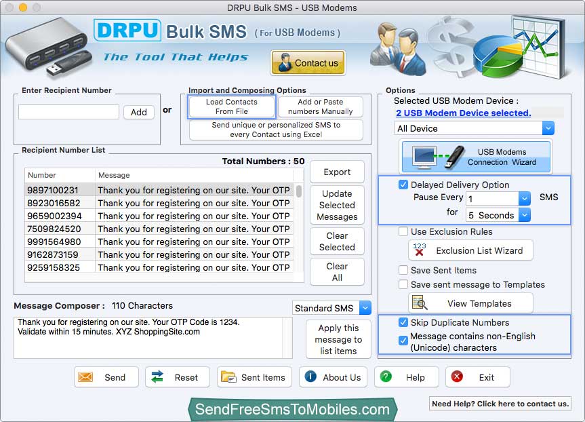Click the Number column header
The height and width of the screenshot is (422, 585).
pyautogui.click(x=60, y=175)
